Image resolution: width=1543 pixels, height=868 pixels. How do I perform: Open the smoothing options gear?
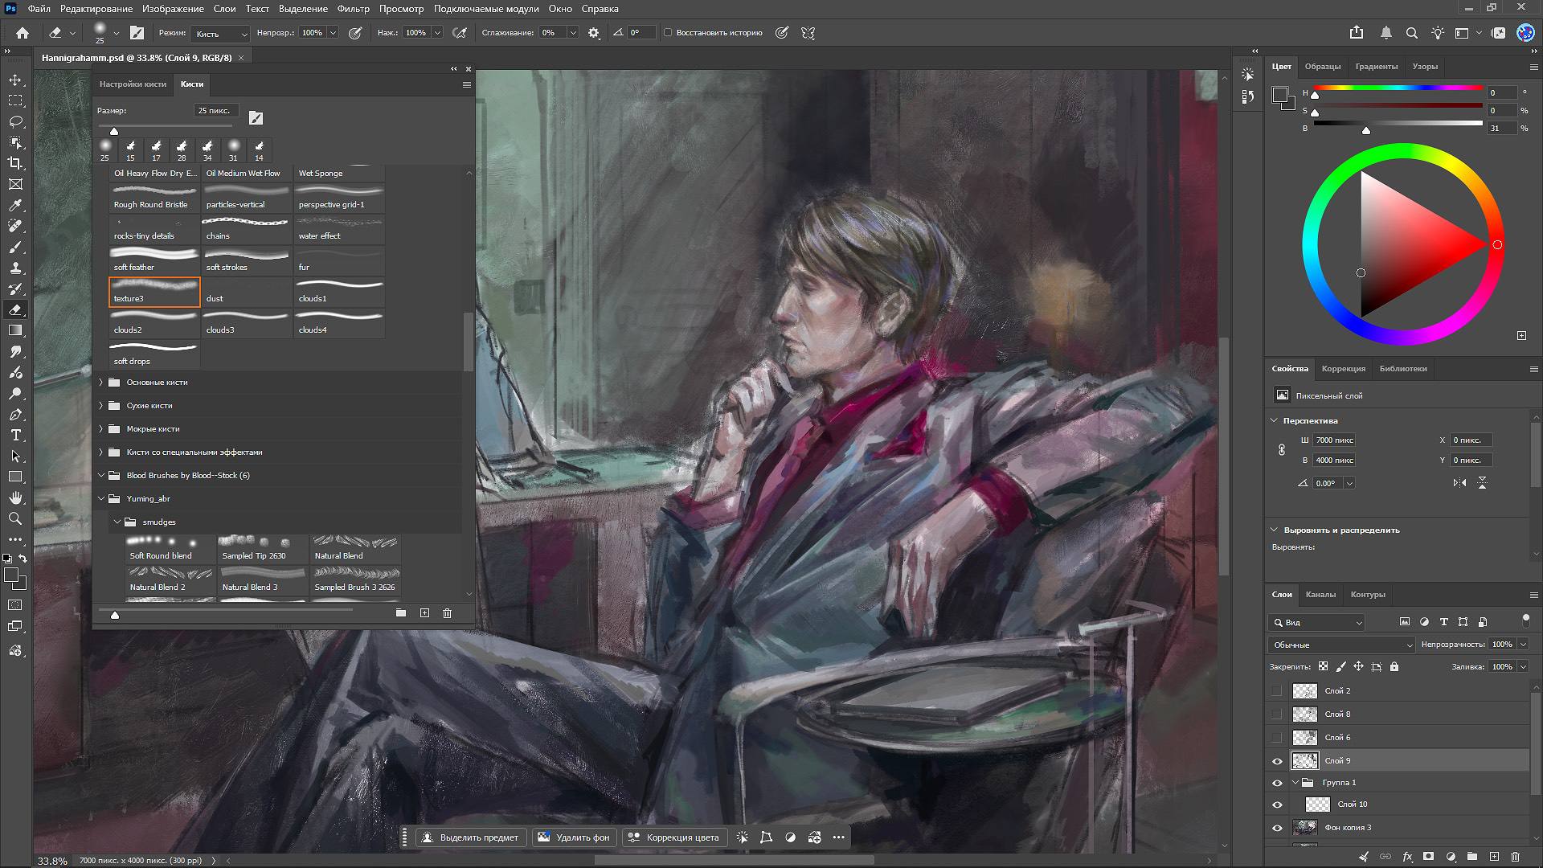tap(594, 33)
